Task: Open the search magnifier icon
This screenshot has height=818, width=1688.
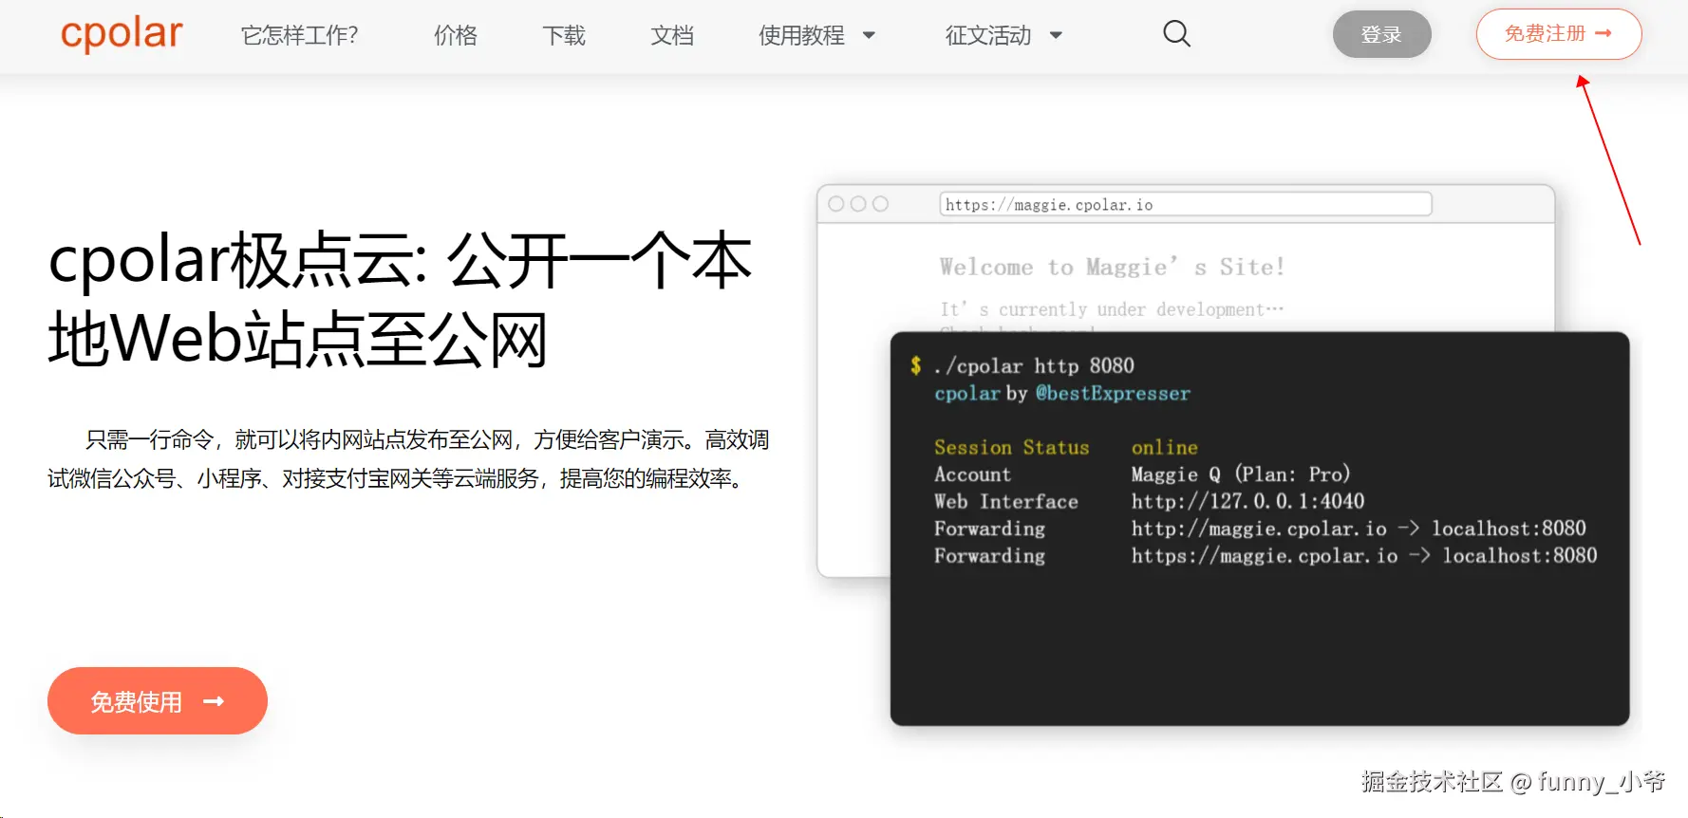Action: coord(1176,34)
